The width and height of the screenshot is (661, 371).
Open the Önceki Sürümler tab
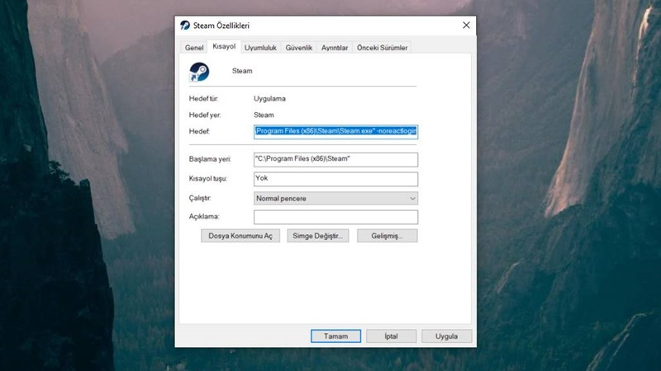coord(382,49)
